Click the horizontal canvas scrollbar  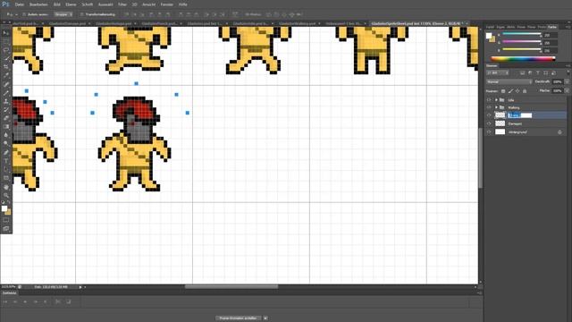click(231, 286)
